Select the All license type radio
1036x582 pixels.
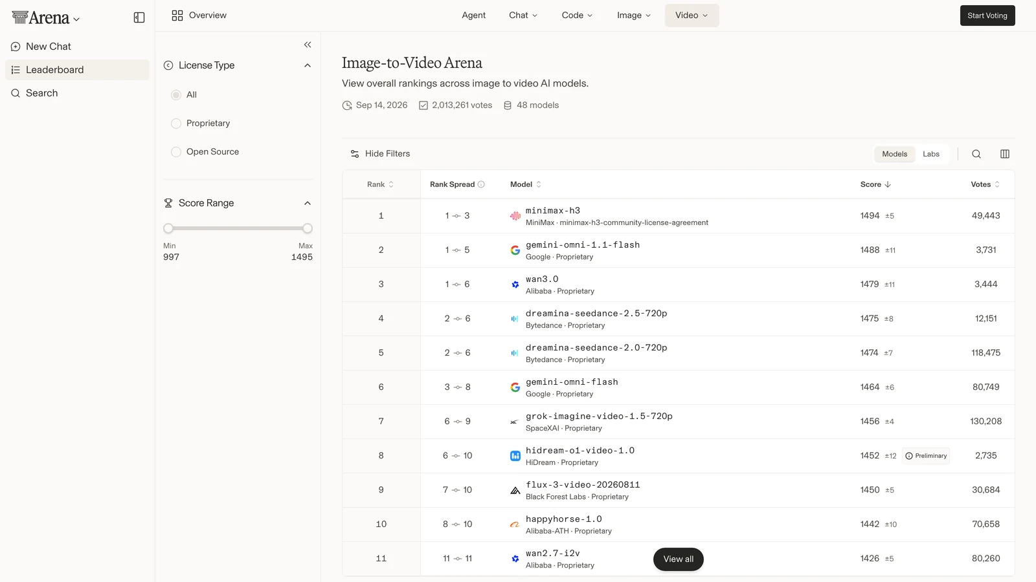(176, 95)
